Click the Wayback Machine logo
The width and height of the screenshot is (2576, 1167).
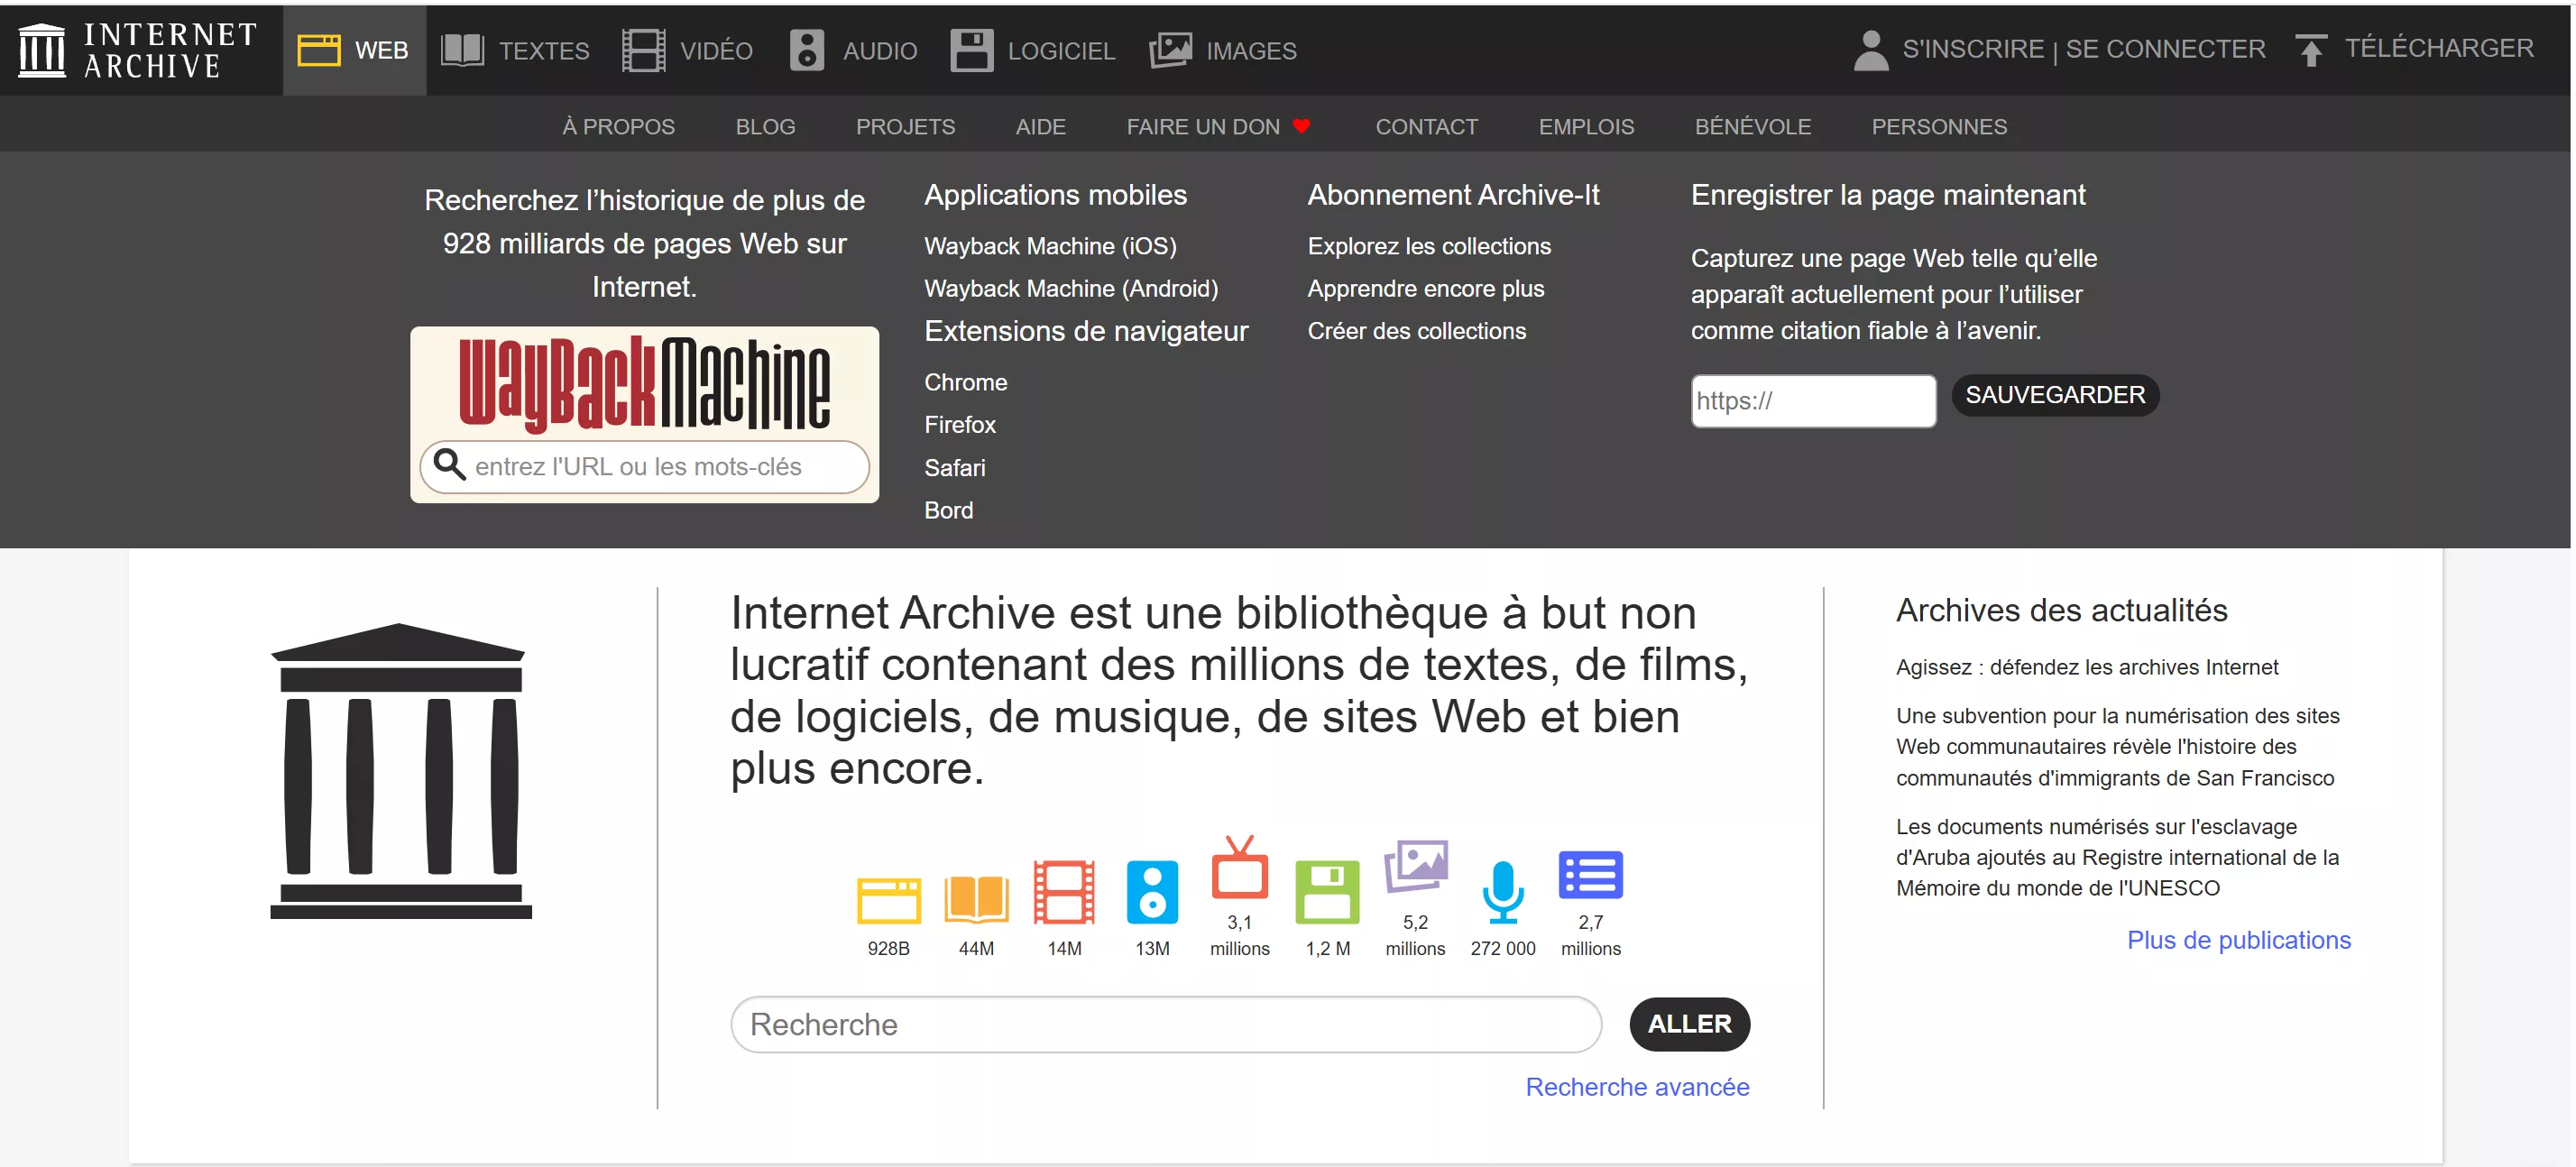point(643,383)
